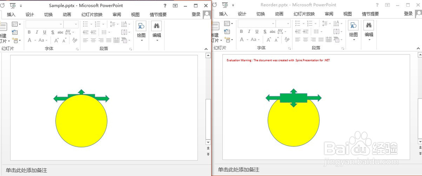Screen dimensions: 422x176
Task: Click 登录 sign-in link in Reorder.pptx
Action: [x=408, y=14]
